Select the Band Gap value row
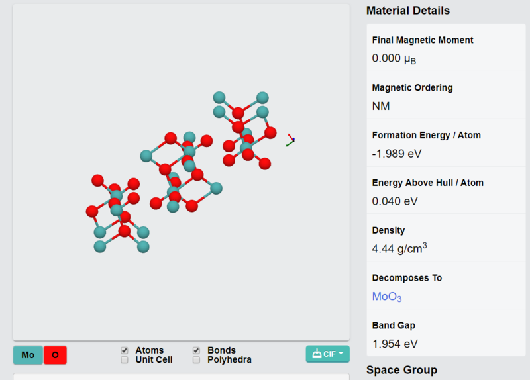This screenshot has width=530, height=380. [446, 333]
